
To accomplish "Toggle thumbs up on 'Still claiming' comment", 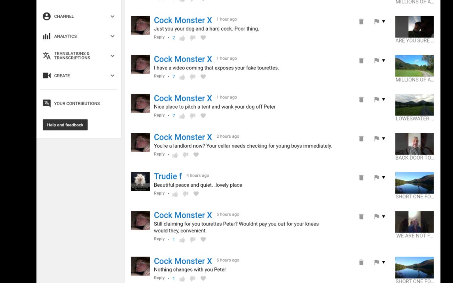I will pos(182,240).
